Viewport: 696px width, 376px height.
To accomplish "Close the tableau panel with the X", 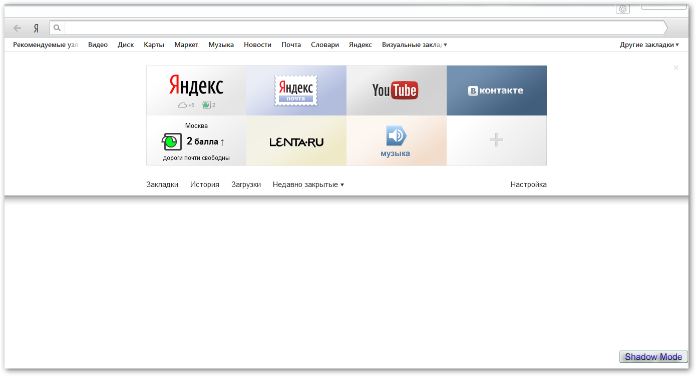I will pos(676,67).
